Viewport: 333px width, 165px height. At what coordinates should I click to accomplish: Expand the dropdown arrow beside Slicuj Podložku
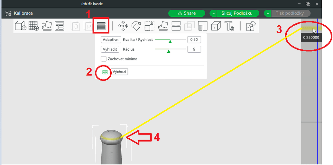coord(213,13)
